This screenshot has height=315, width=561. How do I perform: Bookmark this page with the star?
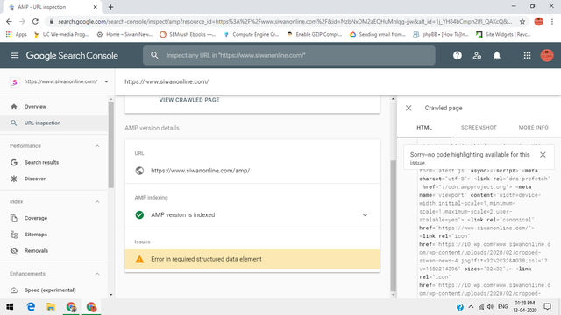[522, 21]
